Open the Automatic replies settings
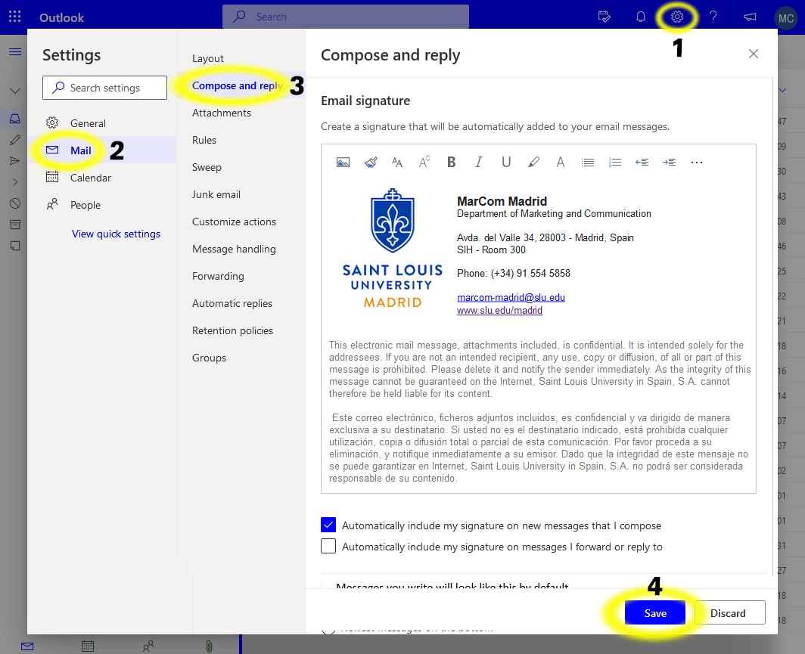The image size is (805, 654). [x=232, y=303]
